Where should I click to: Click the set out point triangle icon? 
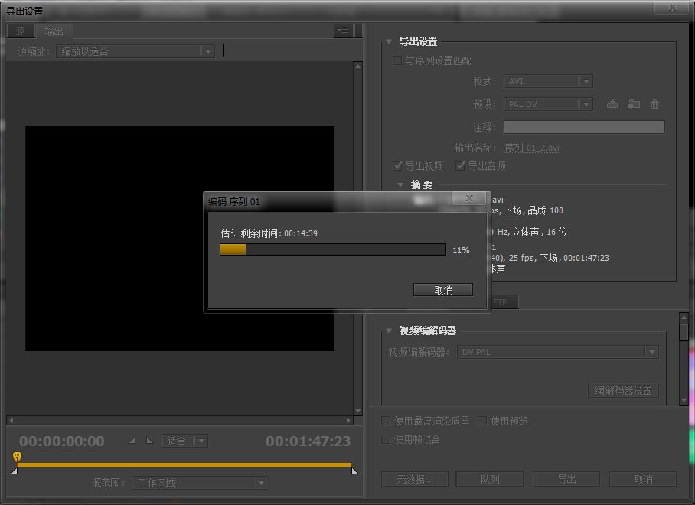[149, 441]
